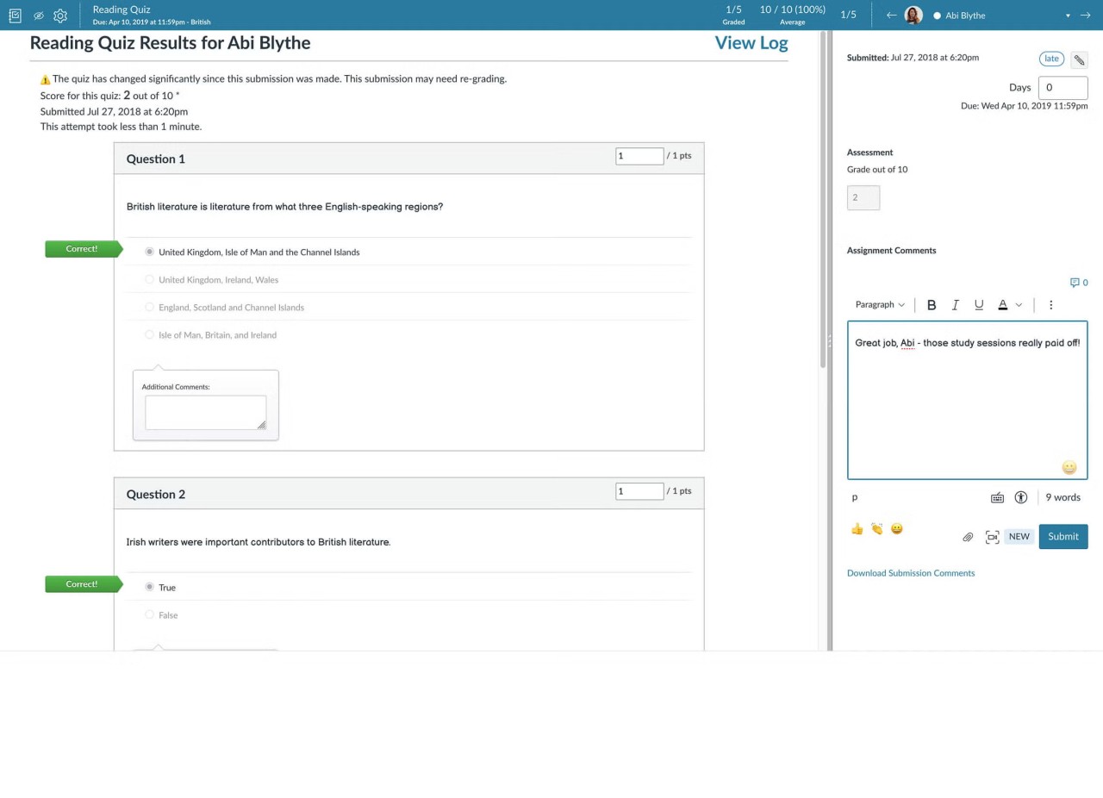This screenshot has height=798, width=1103.
Task: Select the False radio option
Action: coord(150,614)
